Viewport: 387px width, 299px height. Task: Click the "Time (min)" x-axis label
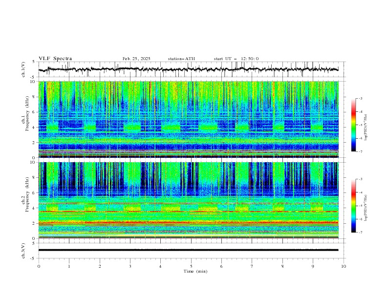[x=195, y=271]
